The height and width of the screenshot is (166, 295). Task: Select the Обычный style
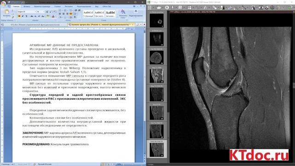coord(88,14)
